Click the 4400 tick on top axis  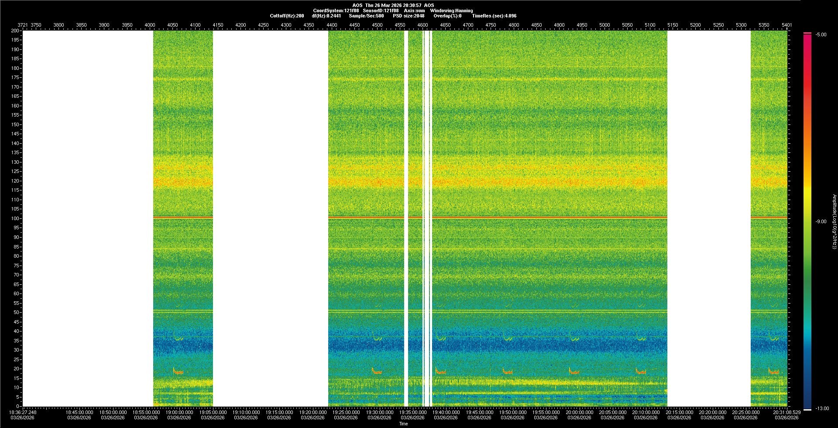point(332,25)
